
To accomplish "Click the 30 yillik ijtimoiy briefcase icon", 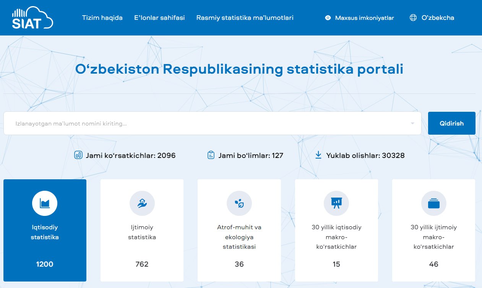I will [x=433, y=203].
